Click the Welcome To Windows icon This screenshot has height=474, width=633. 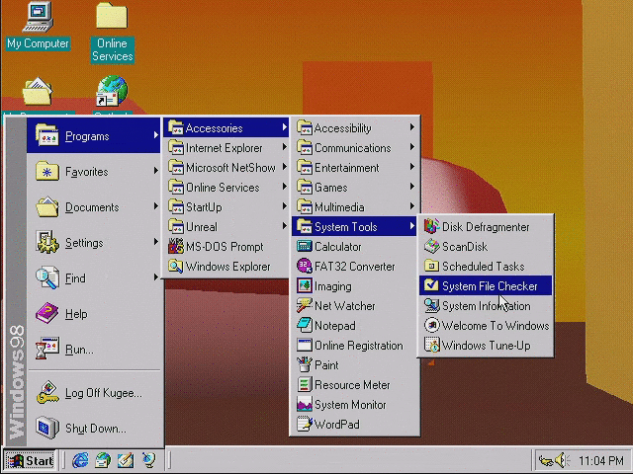point(431,325)
